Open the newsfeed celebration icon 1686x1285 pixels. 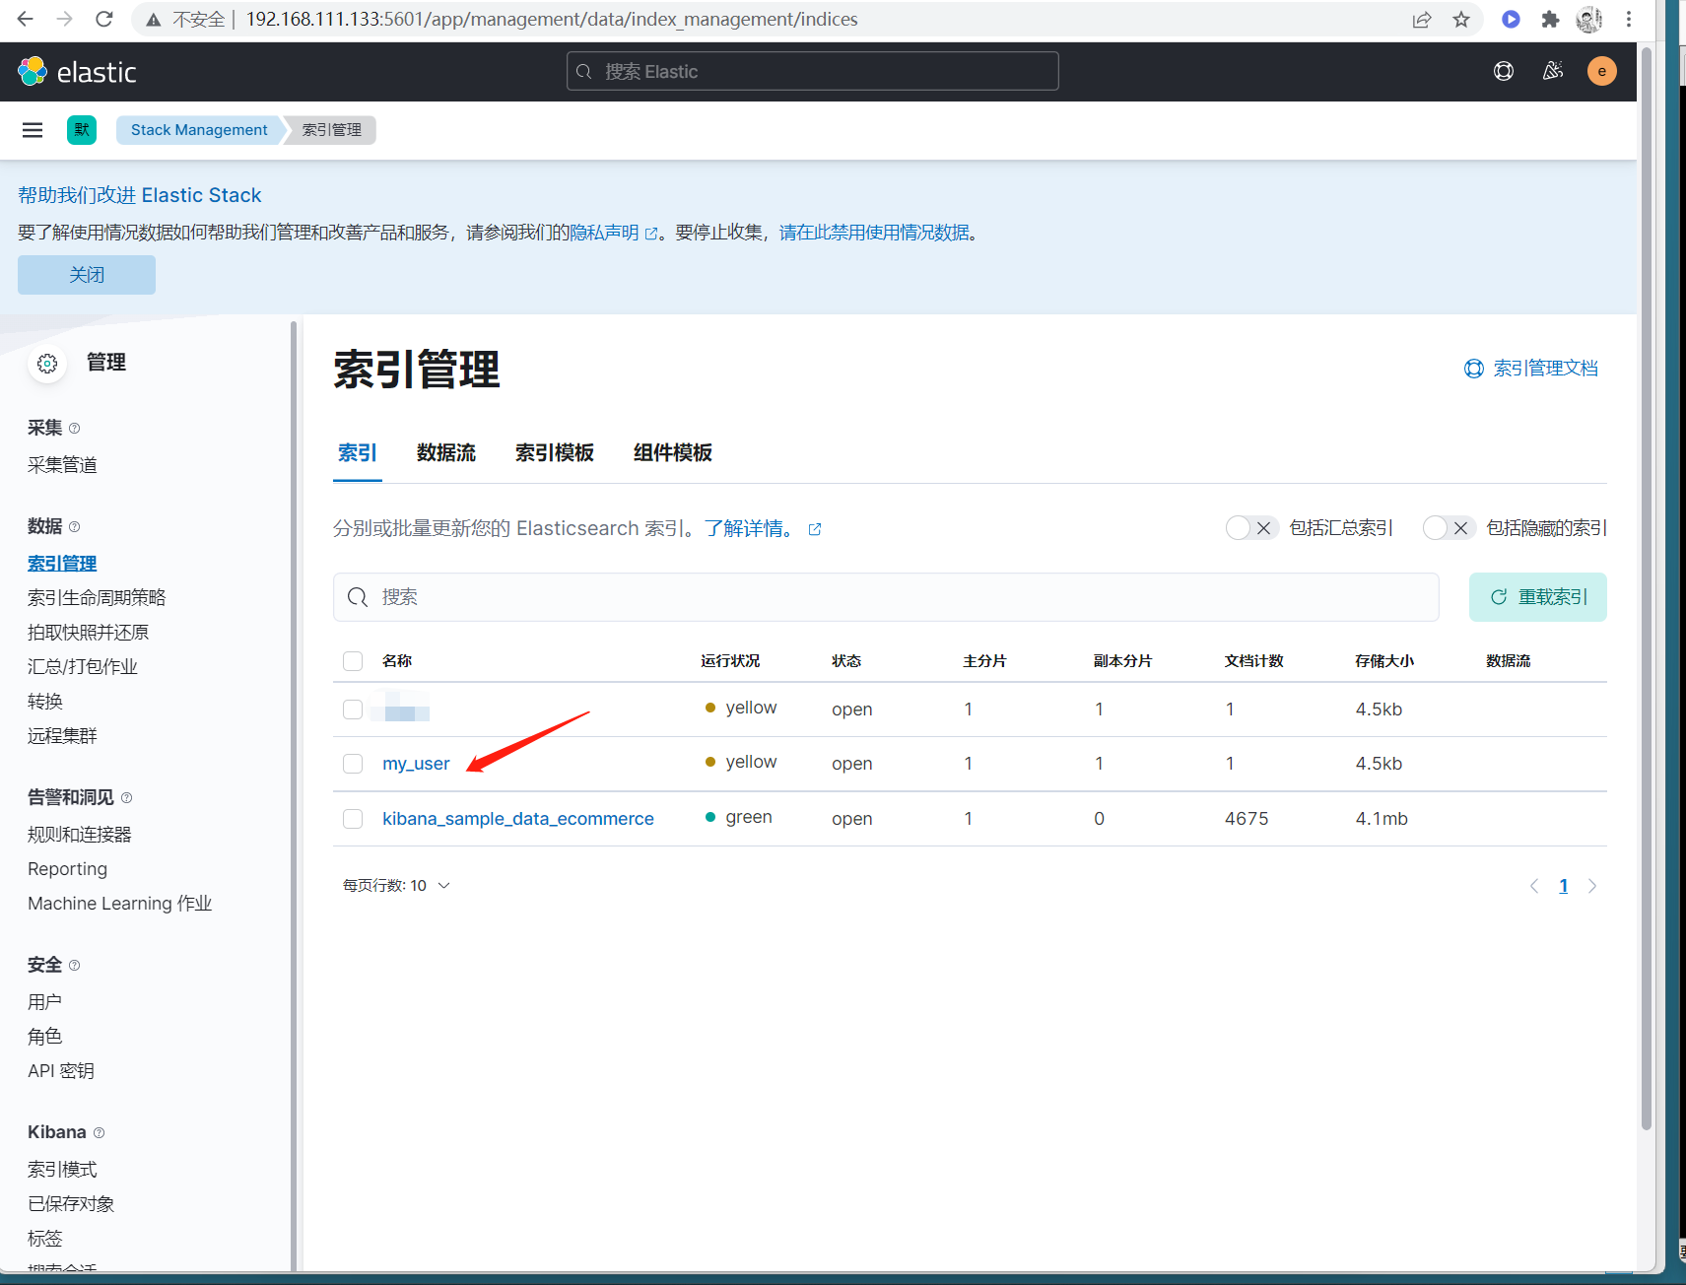(1553, 71)
